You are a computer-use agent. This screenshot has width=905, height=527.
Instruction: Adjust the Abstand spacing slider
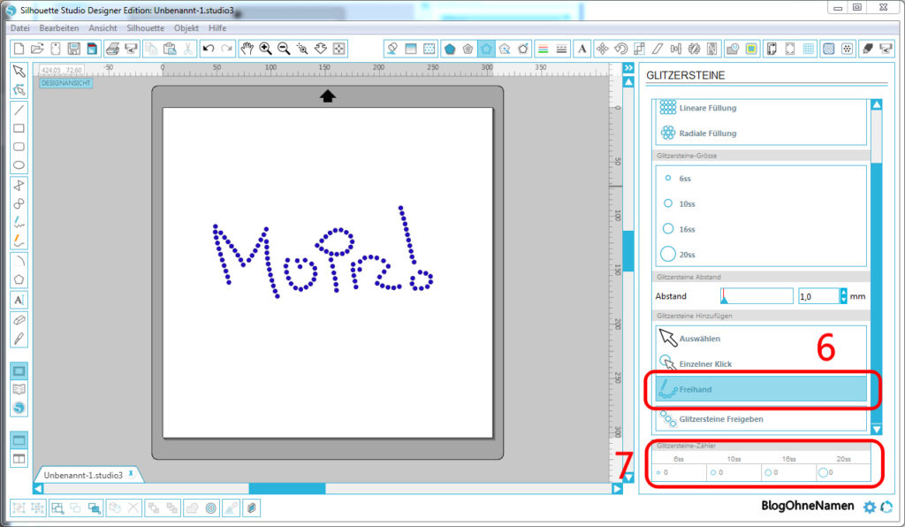pos(756,296)
